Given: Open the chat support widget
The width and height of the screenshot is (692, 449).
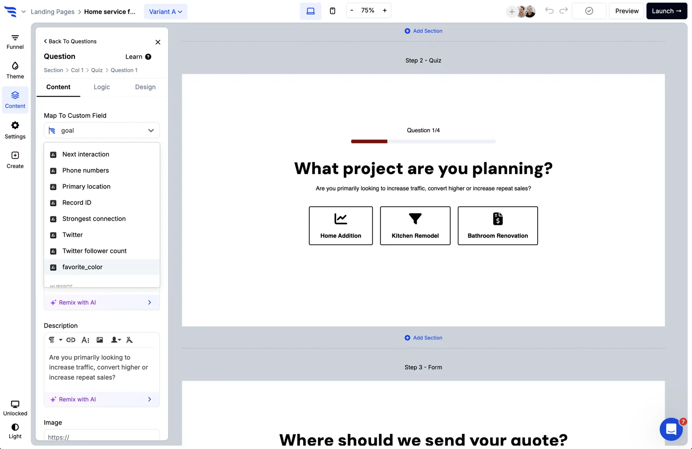Looking at the screenshot, I should 671,429.
